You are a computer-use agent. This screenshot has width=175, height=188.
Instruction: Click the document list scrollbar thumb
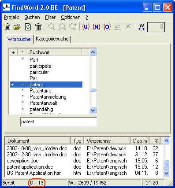click(x=166, y=165)
